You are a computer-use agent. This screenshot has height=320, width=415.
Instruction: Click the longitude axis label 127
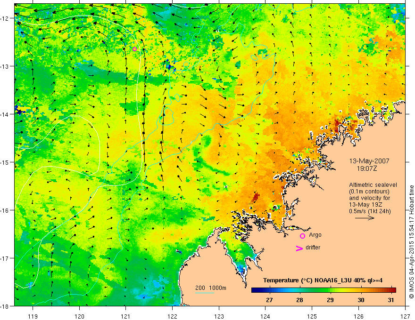point(405,316)
